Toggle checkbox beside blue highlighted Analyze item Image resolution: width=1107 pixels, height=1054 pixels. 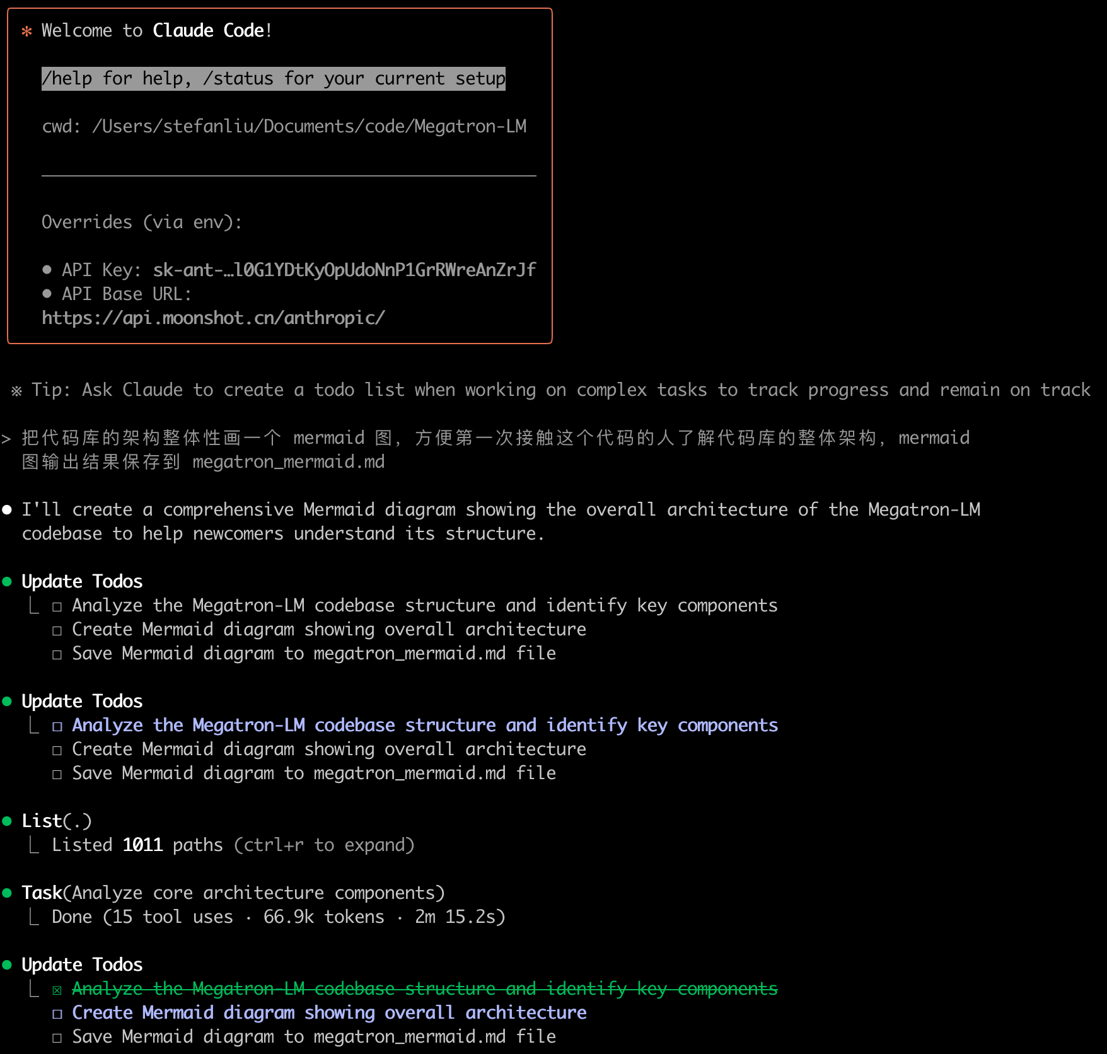(x=57, y=727)
